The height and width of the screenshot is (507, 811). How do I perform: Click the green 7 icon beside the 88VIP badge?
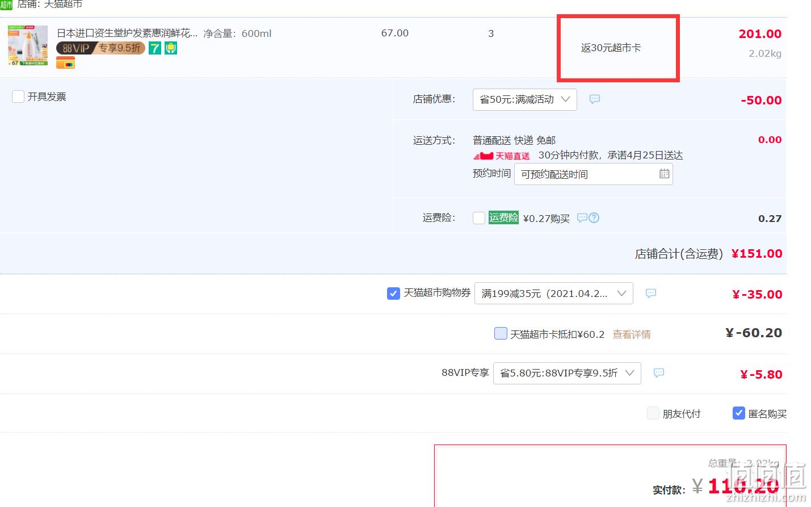click(155, 48)
